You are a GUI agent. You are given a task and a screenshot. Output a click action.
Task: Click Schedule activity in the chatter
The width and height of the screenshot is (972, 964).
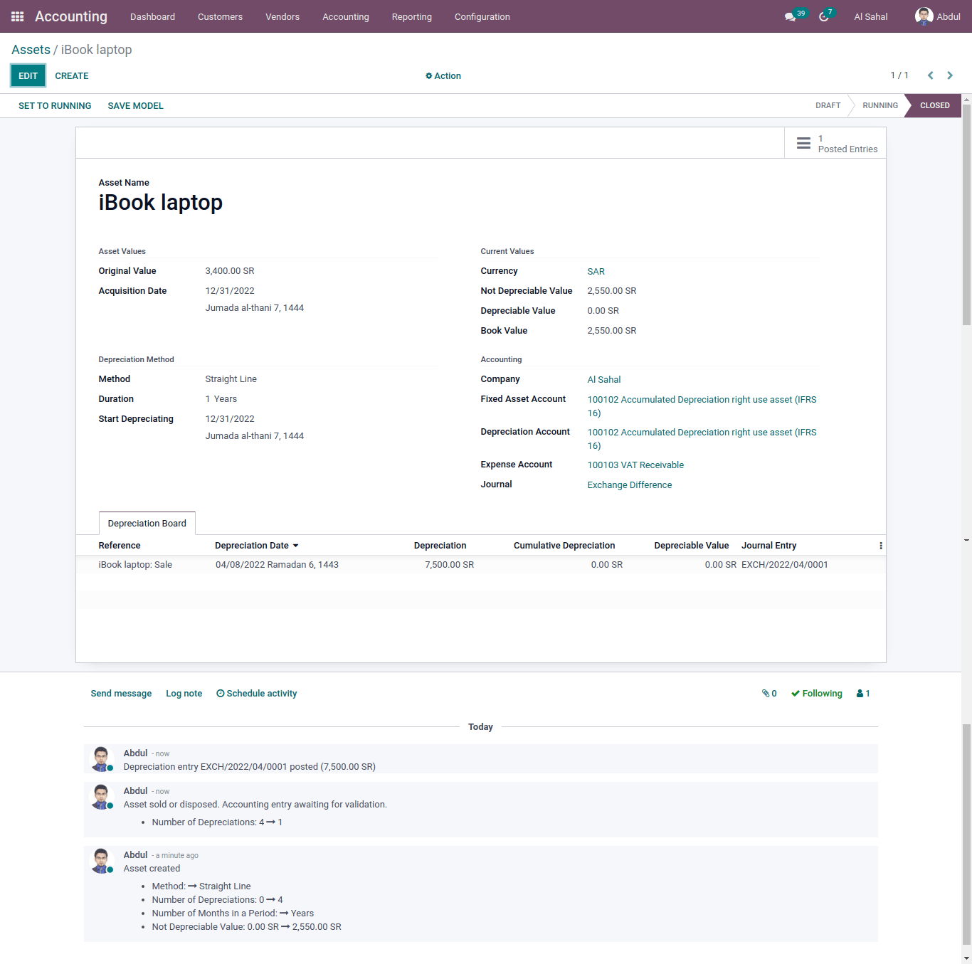[x=257, y=694]
